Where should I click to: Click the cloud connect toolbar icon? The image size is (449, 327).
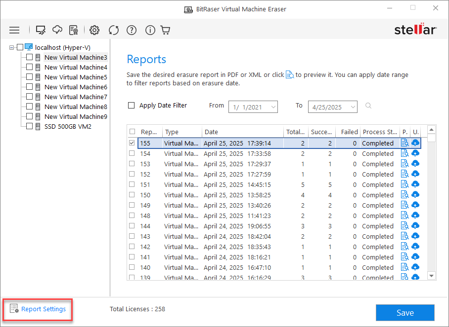pos(57,30)
